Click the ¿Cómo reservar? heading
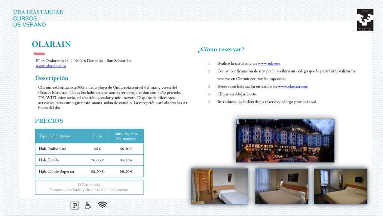Screen dimensions: 383x216 pos(221,50)
